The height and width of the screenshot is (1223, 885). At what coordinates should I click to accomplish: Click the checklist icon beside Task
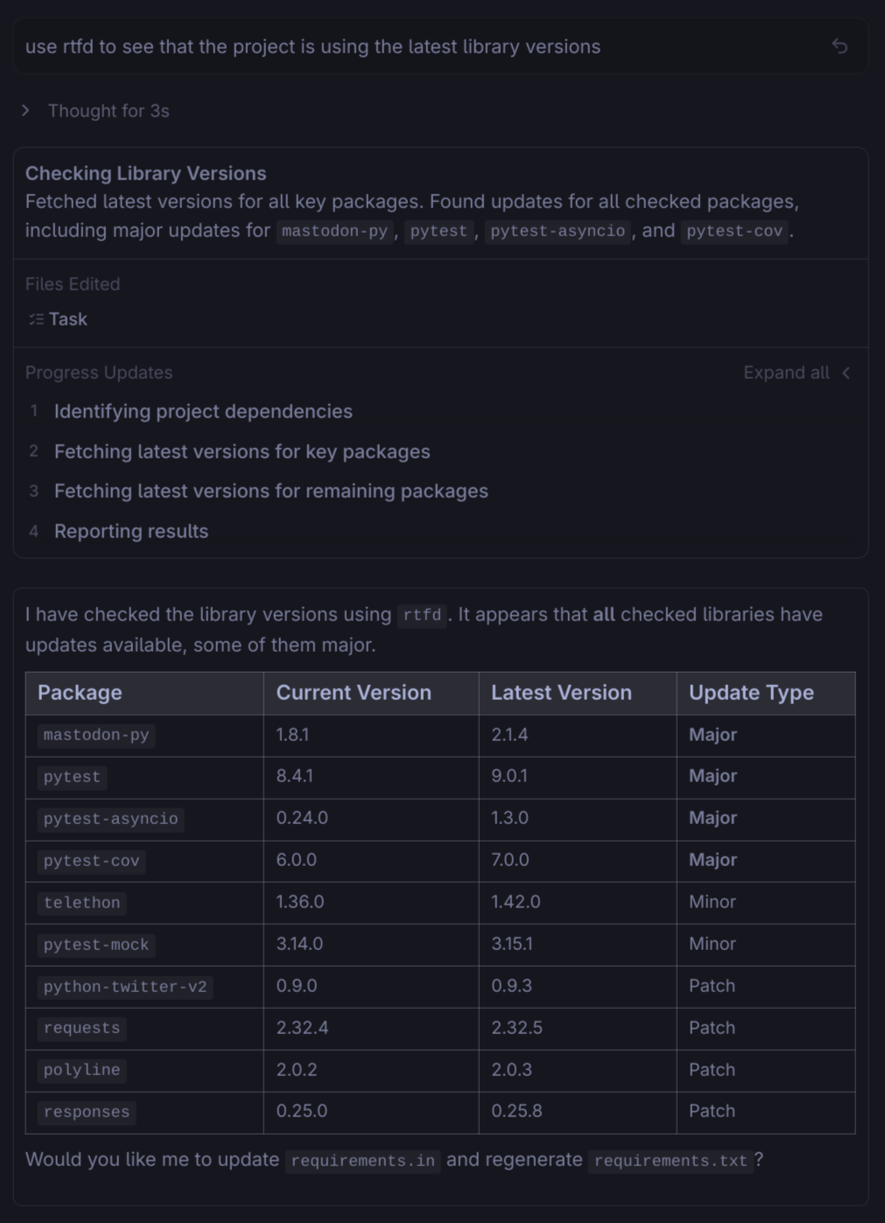(x=36, y=319)
